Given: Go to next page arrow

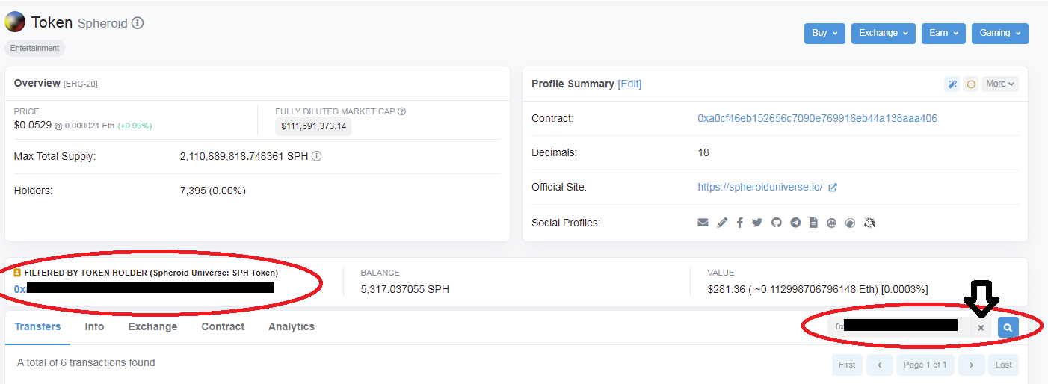Looking at the screenshot, I should (971, 365).
